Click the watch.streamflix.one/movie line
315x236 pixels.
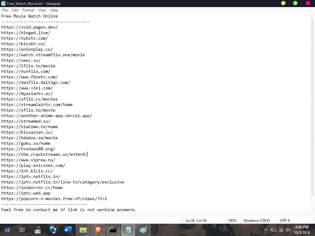click(x=43, y=55)
